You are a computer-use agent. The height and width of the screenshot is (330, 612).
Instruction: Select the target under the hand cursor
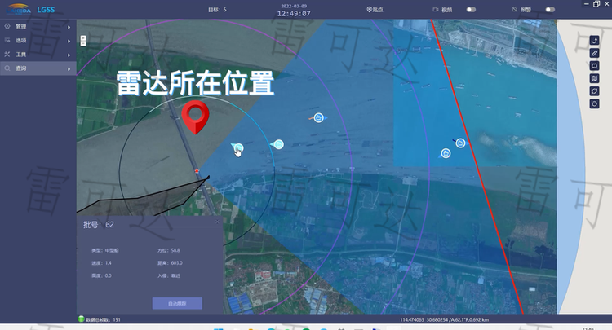coord(237,147)
